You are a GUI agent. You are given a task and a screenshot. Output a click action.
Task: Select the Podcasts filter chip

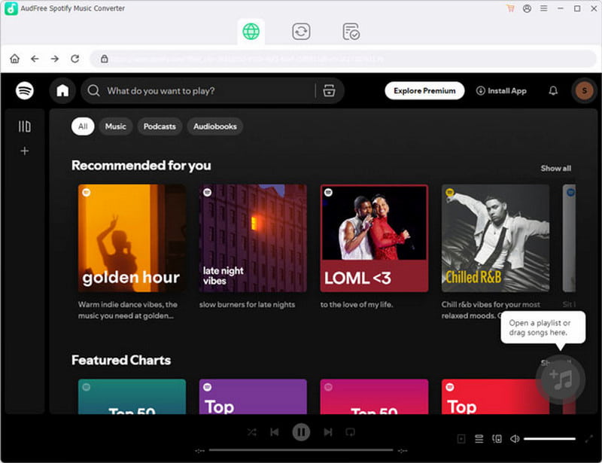click(x=160, y=126)
